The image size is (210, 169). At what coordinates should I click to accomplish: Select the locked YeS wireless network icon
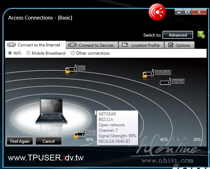pyautogui.click(x=71, y=70)
